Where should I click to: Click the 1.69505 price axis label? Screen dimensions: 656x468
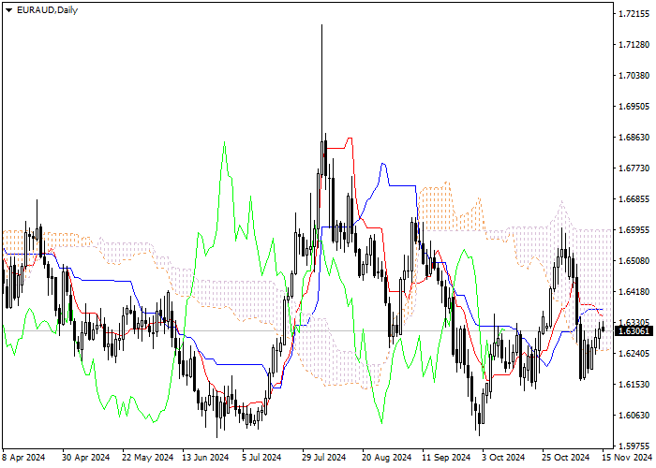[634, 107]
